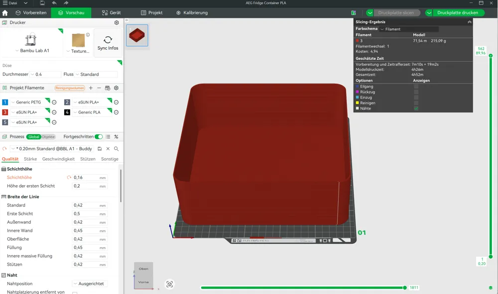Screen dimensions: 498x294
Task: Click the Home icon in the top bar
Action: point(4,12)
